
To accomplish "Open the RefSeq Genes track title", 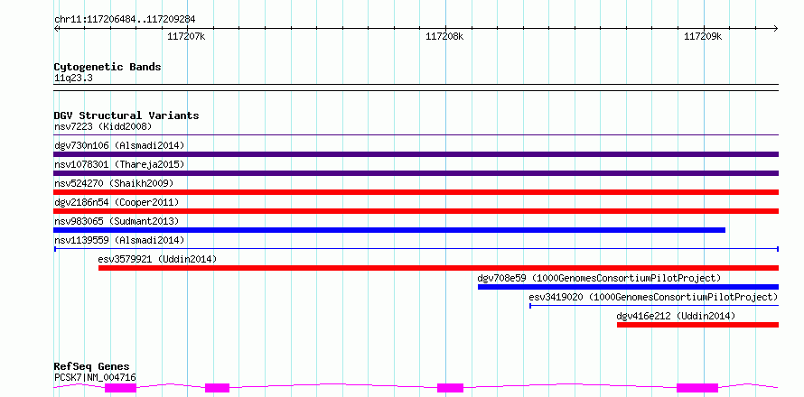I will click(92, 366).
